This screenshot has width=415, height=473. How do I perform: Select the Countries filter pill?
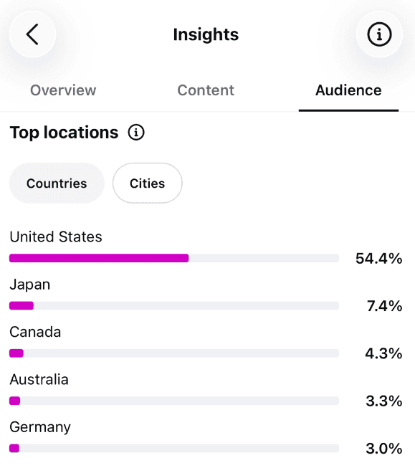[57, 183]
